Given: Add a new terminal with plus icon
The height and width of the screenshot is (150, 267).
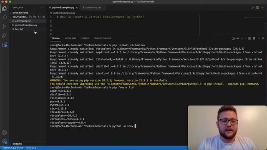Looking at the screenshot, I should 242,38.
